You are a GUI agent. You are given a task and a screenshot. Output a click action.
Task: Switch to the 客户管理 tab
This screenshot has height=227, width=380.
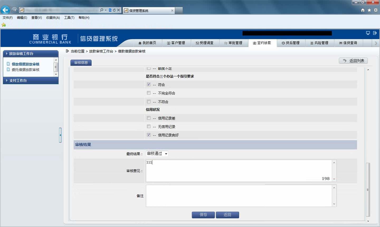176,43
